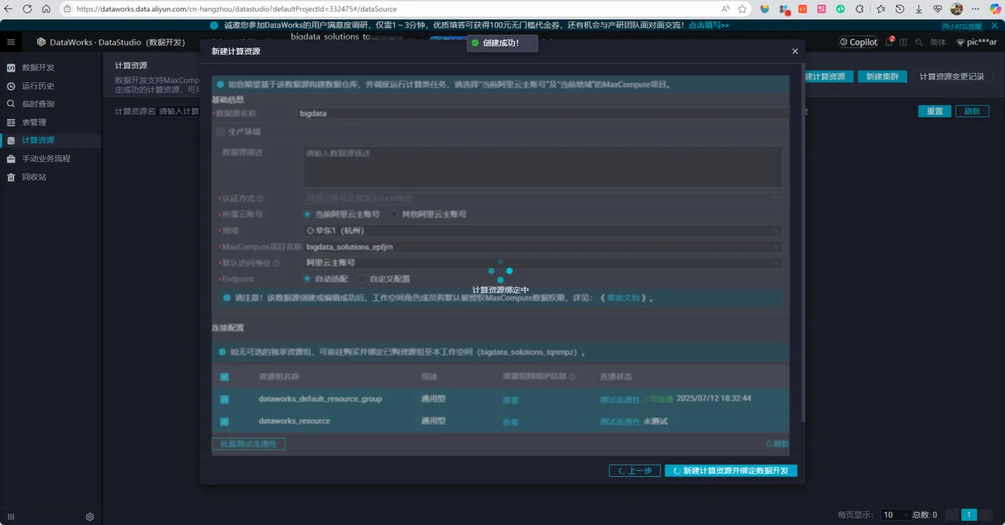Open the pic***ar user account menu
The height and width of the screenshot is (525, 1005).
[977, 42]
